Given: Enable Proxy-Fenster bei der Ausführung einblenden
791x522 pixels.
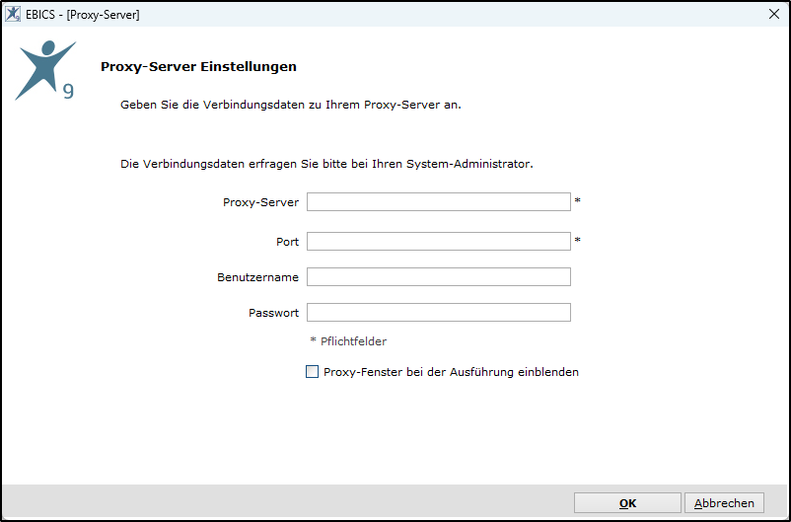Looking at the screenshot, I should 313,372.
